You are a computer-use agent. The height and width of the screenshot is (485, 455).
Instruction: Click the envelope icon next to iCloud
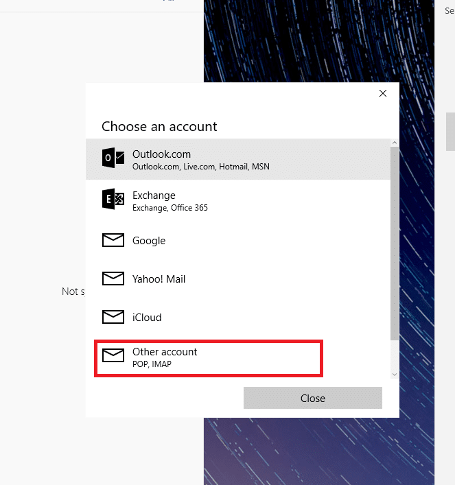(x=113, y=317)
